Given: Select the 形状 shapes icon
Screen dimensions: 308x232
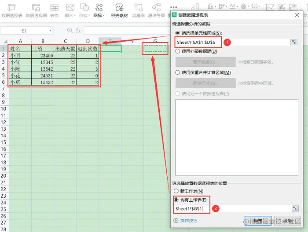Looking at the screenshot, I should (84, 7).
